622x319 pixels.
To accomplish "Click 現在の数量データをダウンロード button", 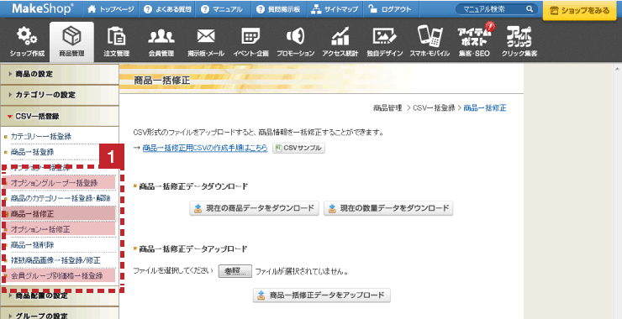I will coord(388,208).
